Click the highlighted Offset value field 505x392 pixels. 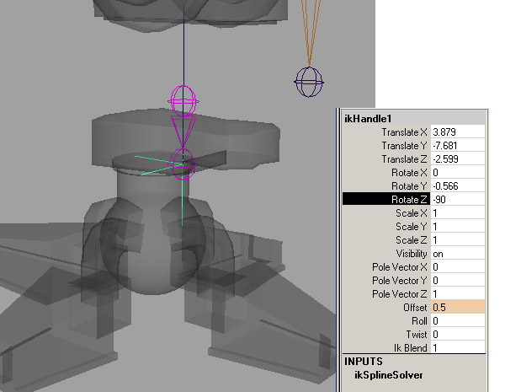pos(458,308)
